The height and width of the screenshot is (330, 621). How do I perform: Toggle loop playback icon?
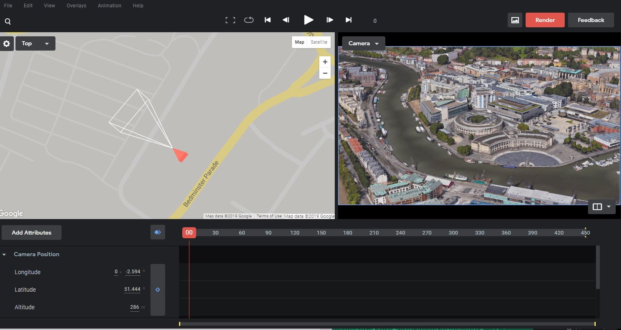click(x=249, y=20)
